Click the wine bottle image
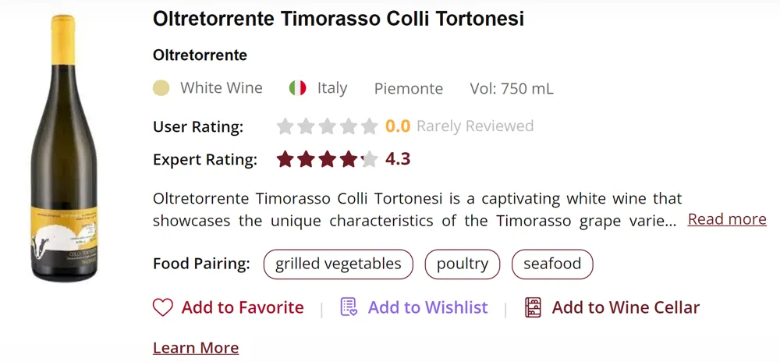The image size is (780, 362). (52, 147)
